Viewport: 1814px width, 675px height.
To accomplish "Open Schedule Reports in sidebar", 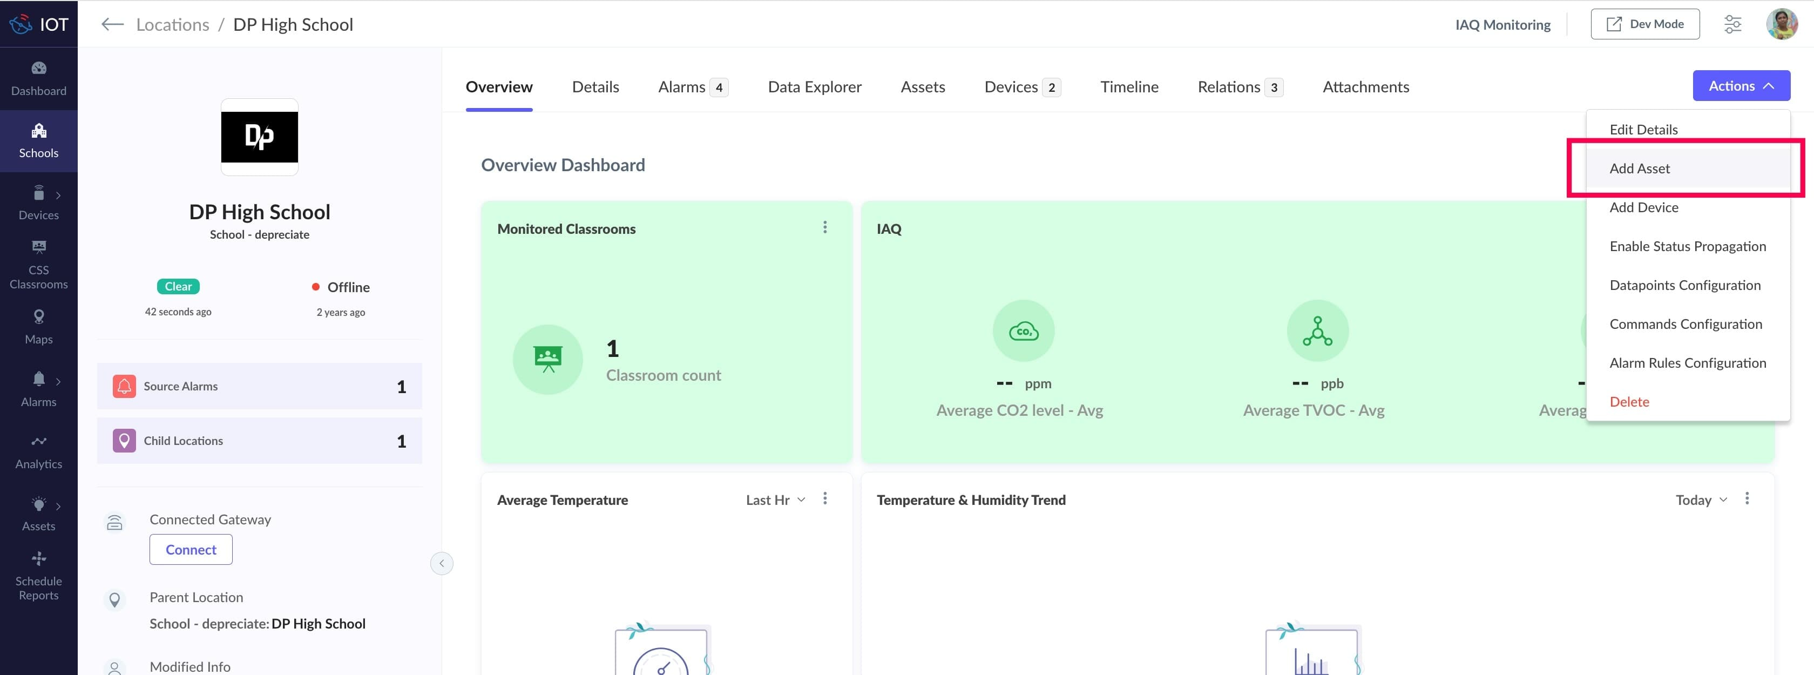I will (x=39, y=576).
